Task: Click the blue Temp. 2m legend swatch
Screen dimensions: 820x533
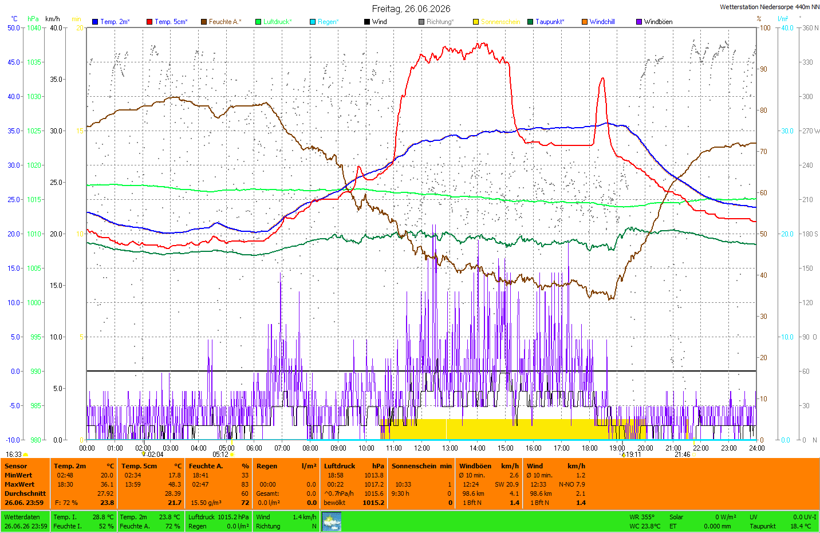Action: click(x=95, y=22)
